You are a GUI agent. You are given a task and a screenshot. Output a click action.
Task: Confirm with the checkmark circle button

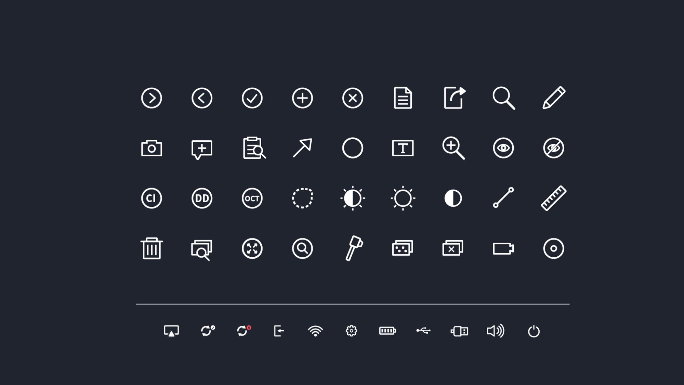[x=252, y=98]
